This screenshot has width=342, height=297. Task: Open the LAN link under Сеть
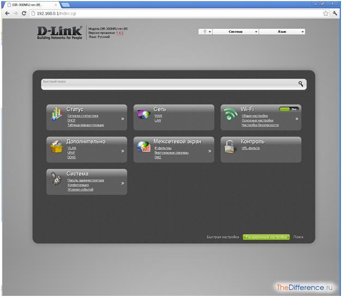tap(158, 120)
